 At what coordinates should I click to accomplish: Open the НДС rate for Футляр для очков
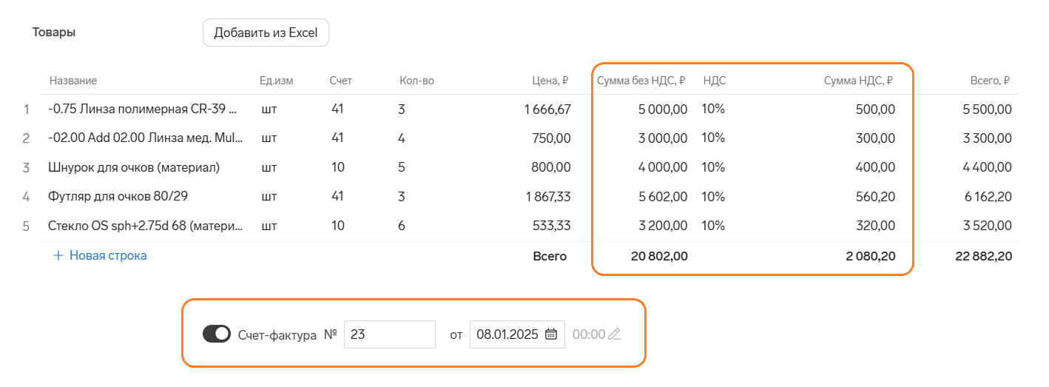click(x=713, y=197)
